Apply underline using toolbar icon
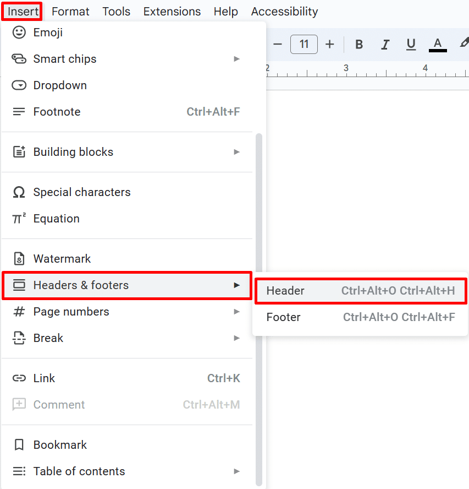 pos(411,45)
